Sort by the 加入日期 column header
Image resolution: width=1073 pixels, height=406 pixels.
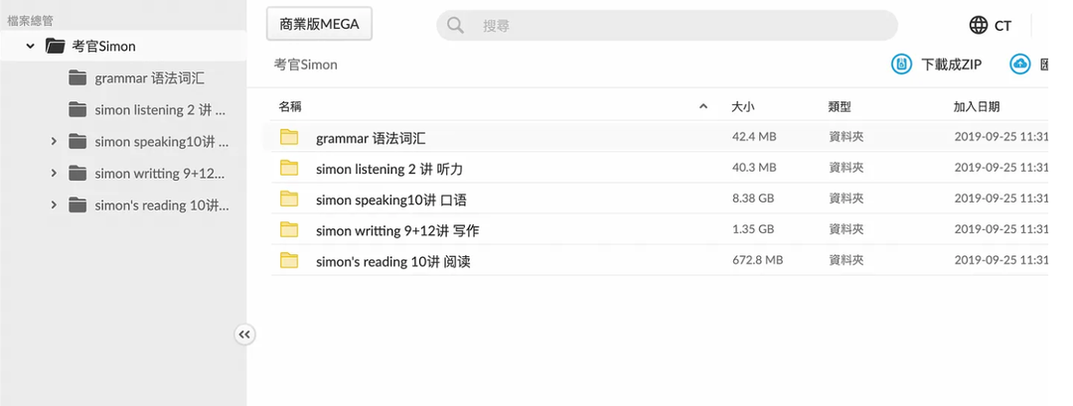977,106
